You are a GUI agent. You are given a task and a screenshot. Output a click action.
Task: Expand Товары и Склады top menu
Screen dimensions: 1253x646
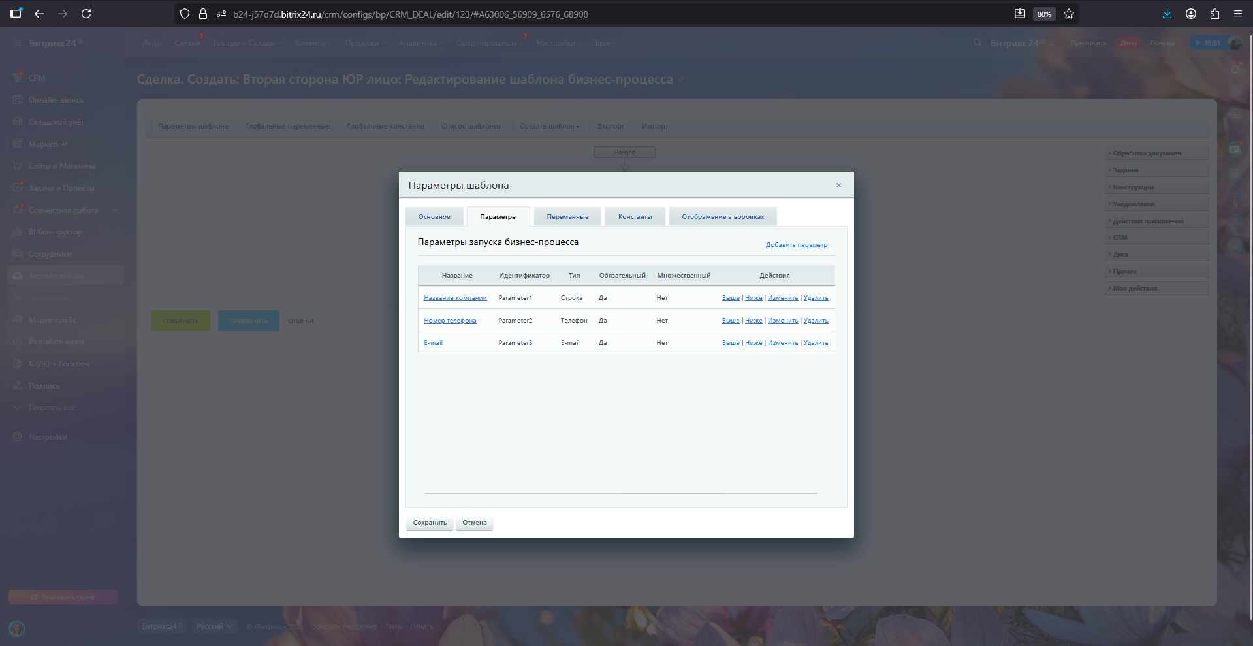coord(247,43)
